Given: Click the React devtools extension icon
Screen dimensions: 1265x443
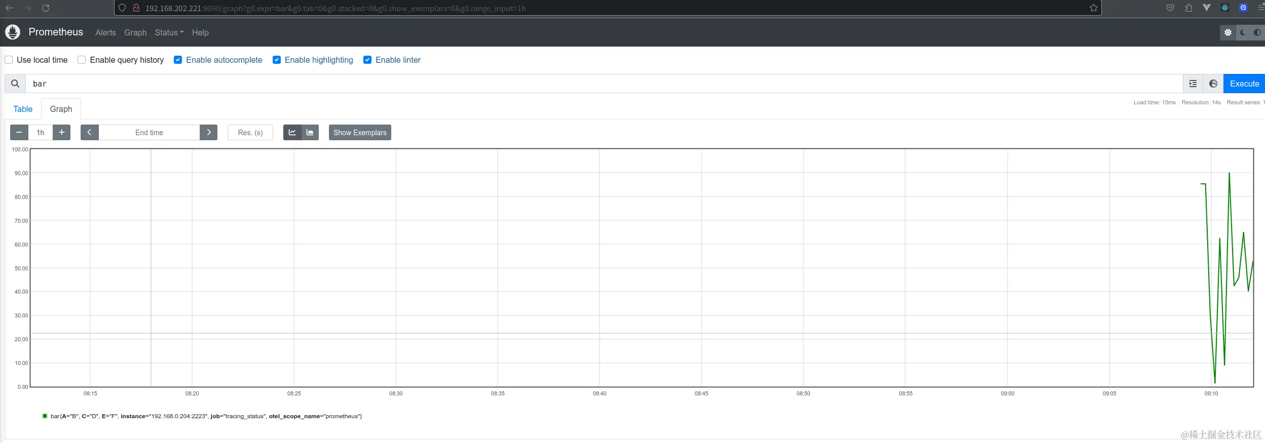Looking at the screenshot, I should [1225, 8].
